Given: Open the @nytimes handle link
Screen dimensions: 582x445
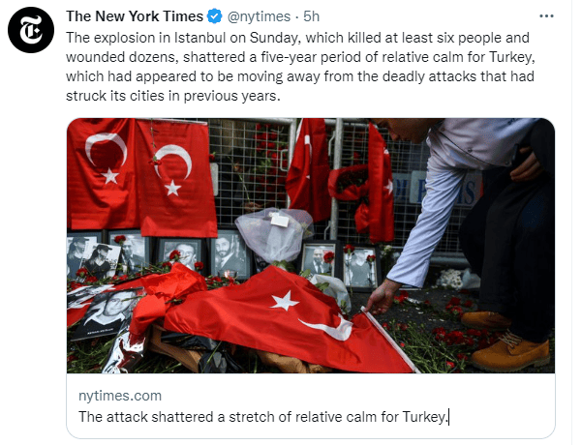Looking at the screenshot, I should pyautogui.click(x=259, y=16).
